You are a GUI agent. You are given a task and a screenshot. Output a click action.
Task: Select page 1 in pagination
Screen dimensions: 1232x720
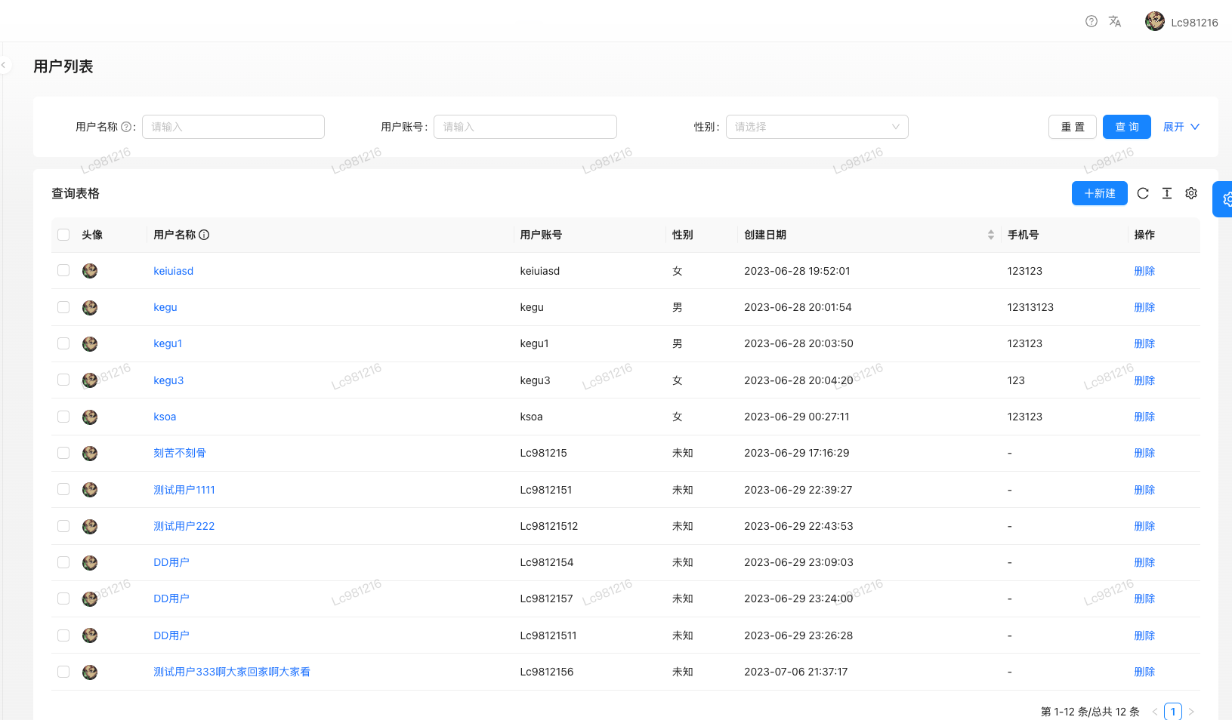pyautogui.click(x=1173, y=712)
